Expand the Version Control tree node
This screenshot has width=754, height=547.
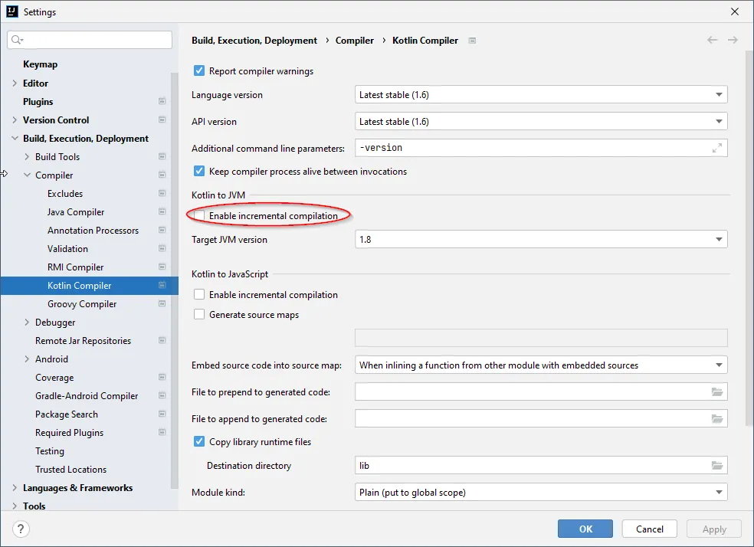point(15,120)
